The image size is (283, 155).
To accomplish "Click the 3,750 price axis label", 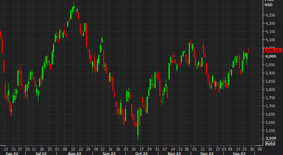I will click(x=270, y=98).
